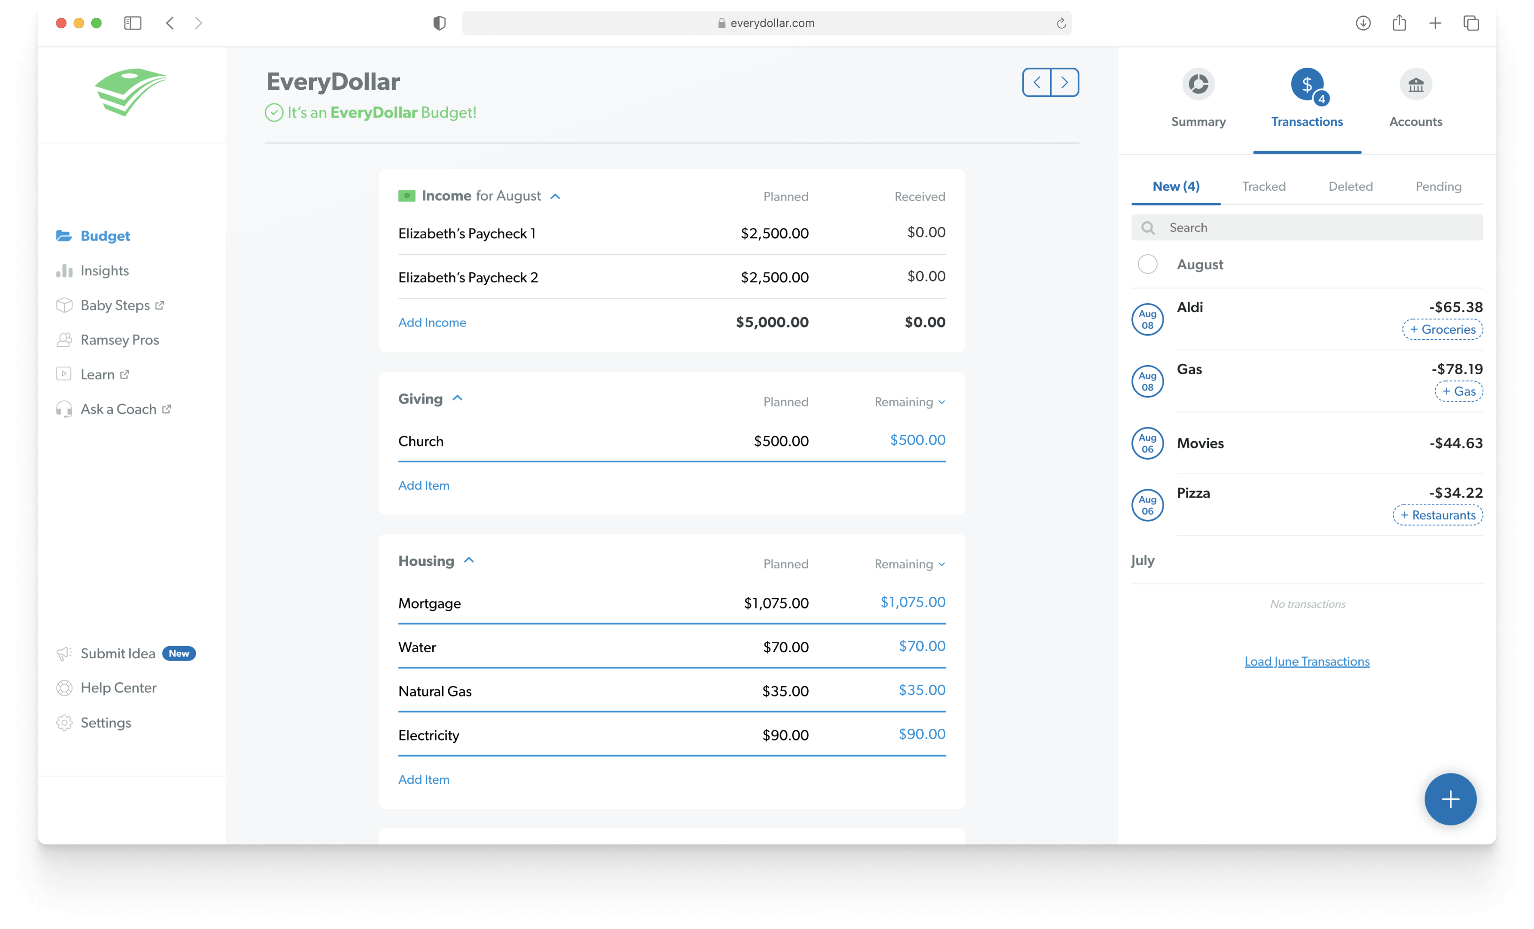This screenshot has height=929, width=1534.
Task: Open Budget in the sidebar
Action: point(105,236)
